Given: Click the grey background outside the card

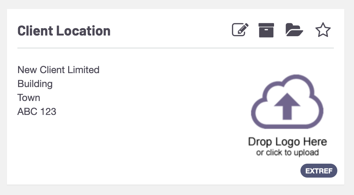Looking at the screenshot, I should point(177,190).
